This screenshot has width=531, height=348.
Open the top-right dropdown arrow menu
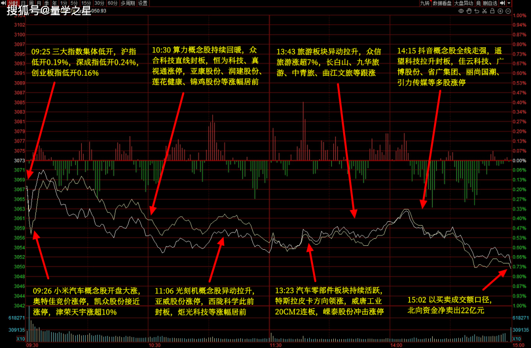(509, 3)
